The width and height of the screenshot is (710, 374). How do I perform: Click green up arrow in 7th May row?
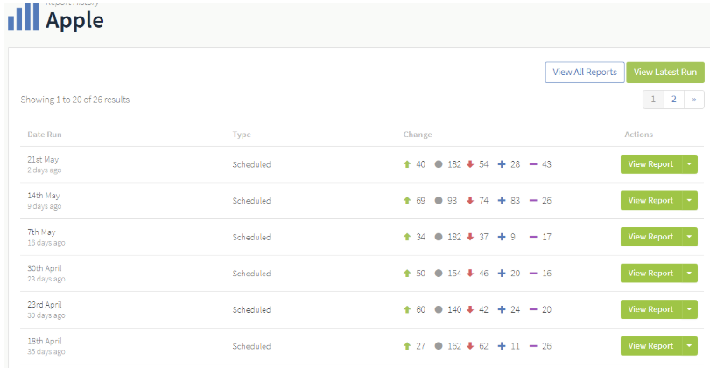[x=406, y=237]
